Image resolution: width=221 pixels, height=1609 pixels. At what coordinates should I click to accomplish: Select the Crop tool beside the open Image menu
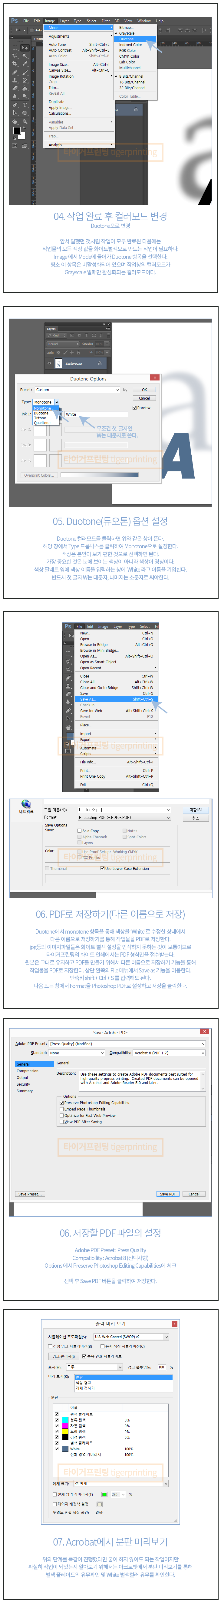tap(15, 64)
